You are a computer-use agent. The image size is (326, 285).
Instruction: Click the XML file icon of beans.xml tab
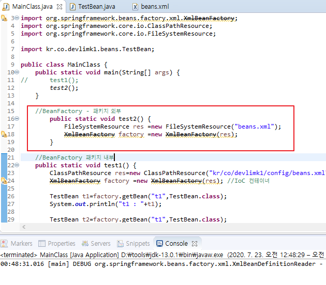pos(135,7)
